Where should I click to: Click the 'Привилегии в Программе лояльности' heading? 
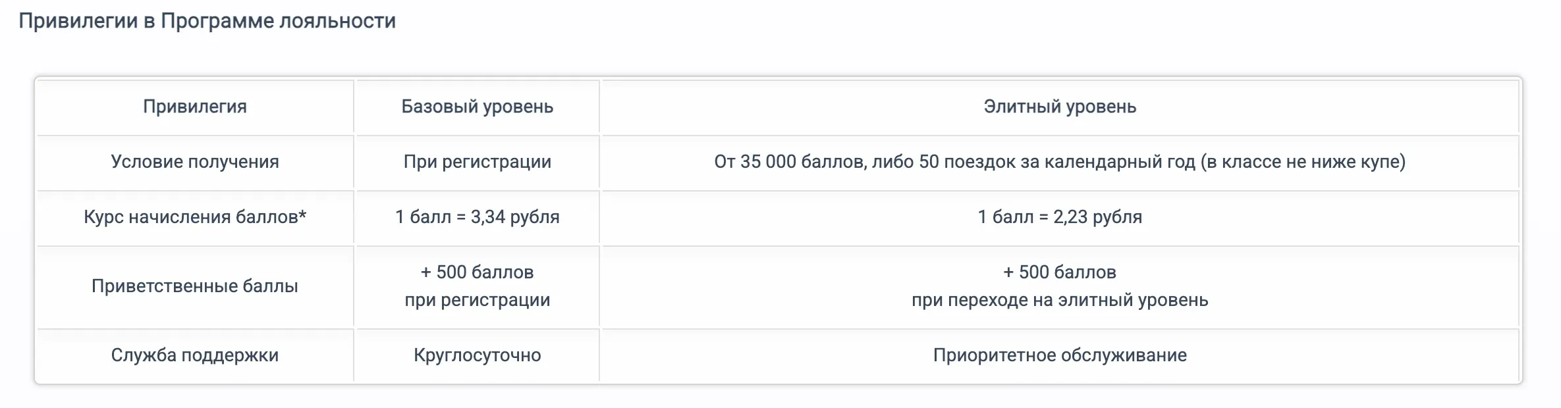coord(207,21)
